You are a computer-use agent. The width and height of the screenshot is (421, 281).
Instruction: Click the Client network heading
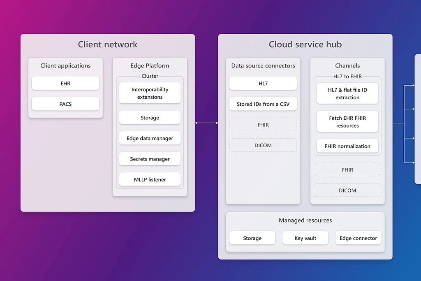(x=108, y=44)
